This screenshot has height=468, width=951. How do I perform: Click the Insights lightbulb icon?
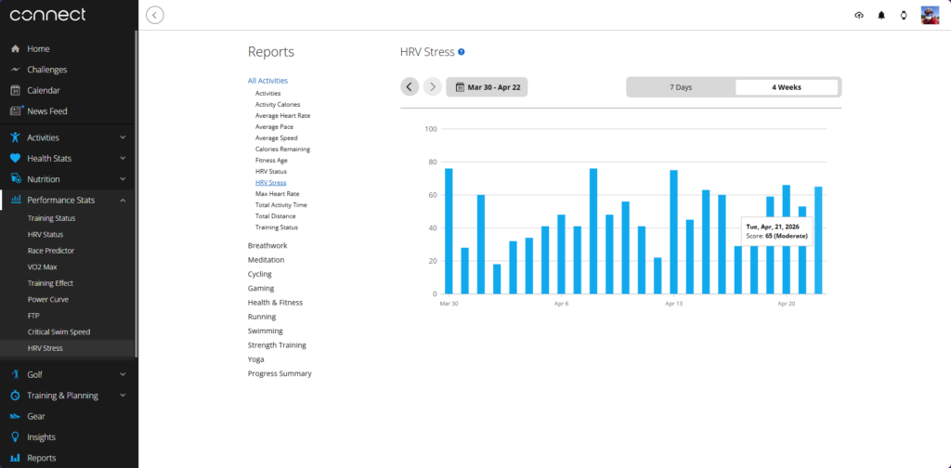15,437
